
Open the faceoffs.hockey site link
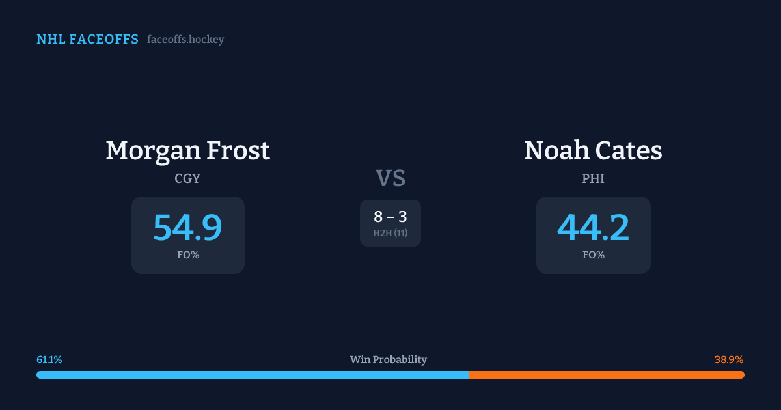(x=185, y=40)
